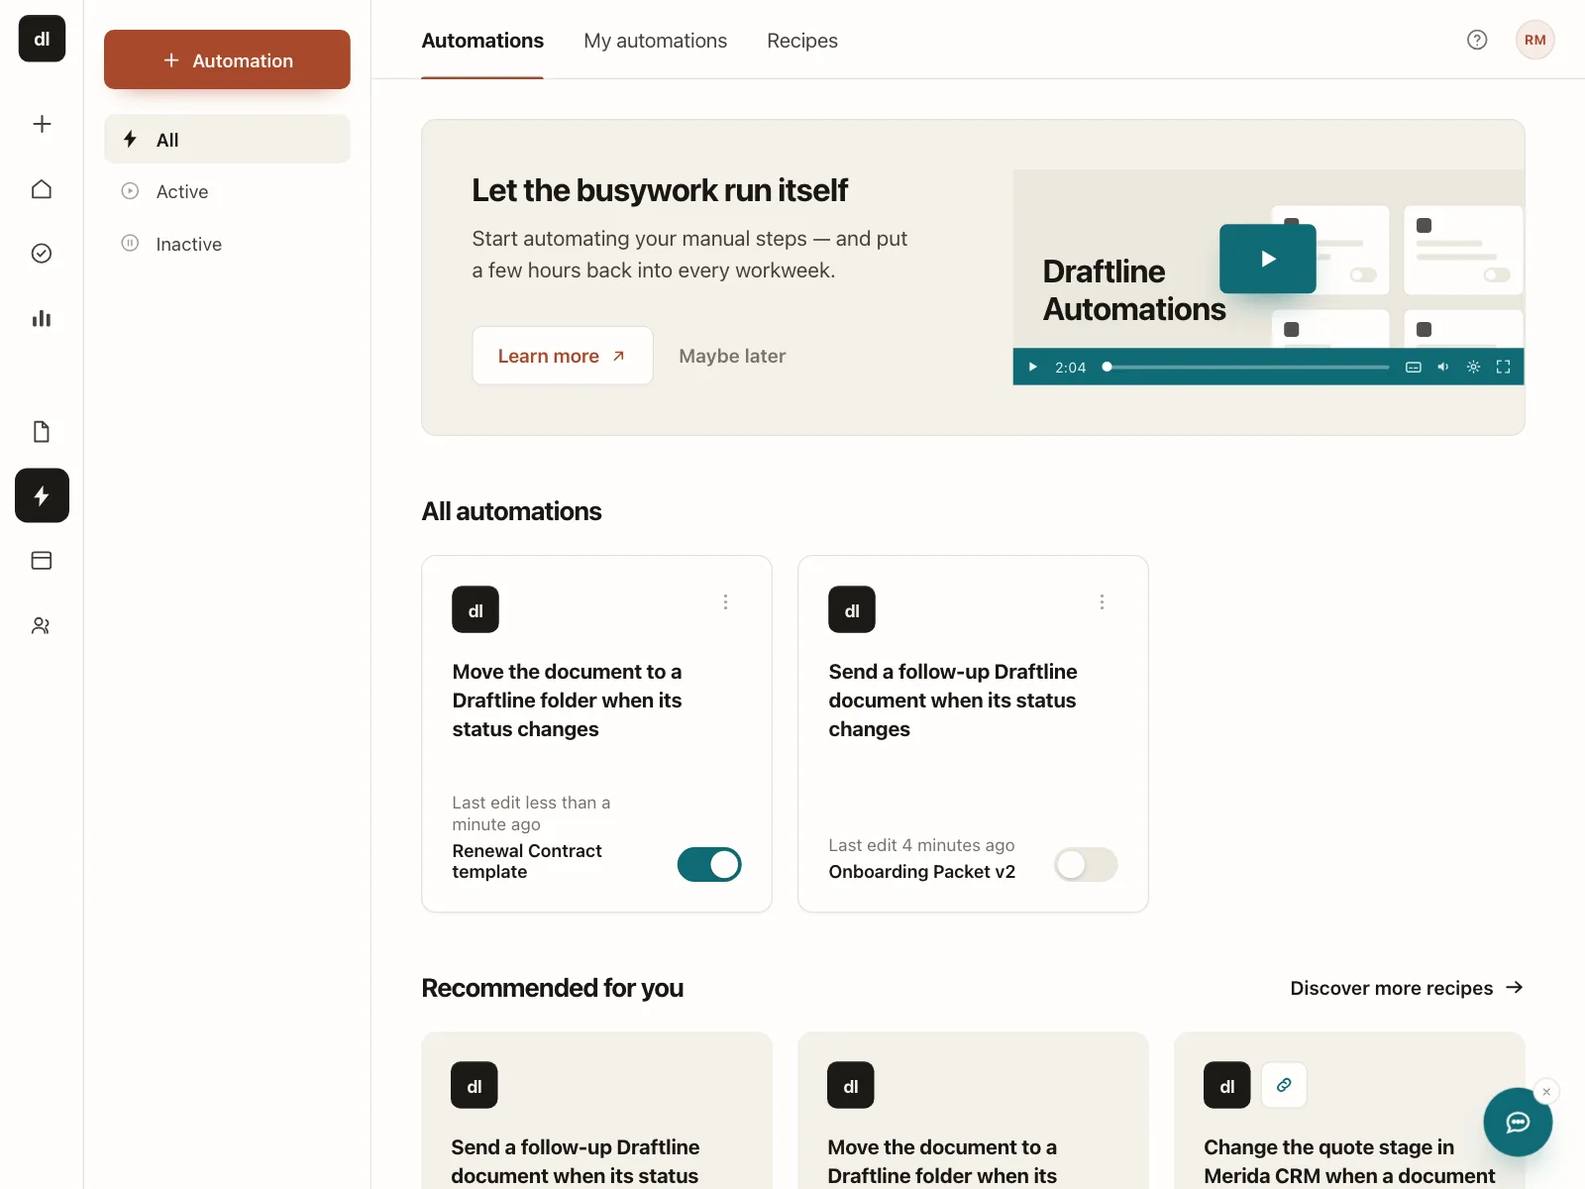Go to Home icon in left rail
Image resolution: width=1585 pixels, height=1189 pixels.
pos(42,189)
